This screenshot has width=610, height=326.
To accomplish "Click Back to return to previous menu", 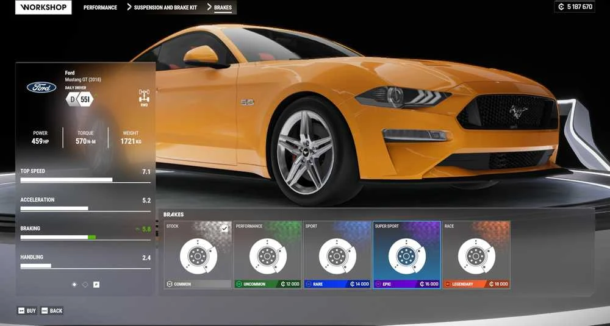I will (52, 310).
